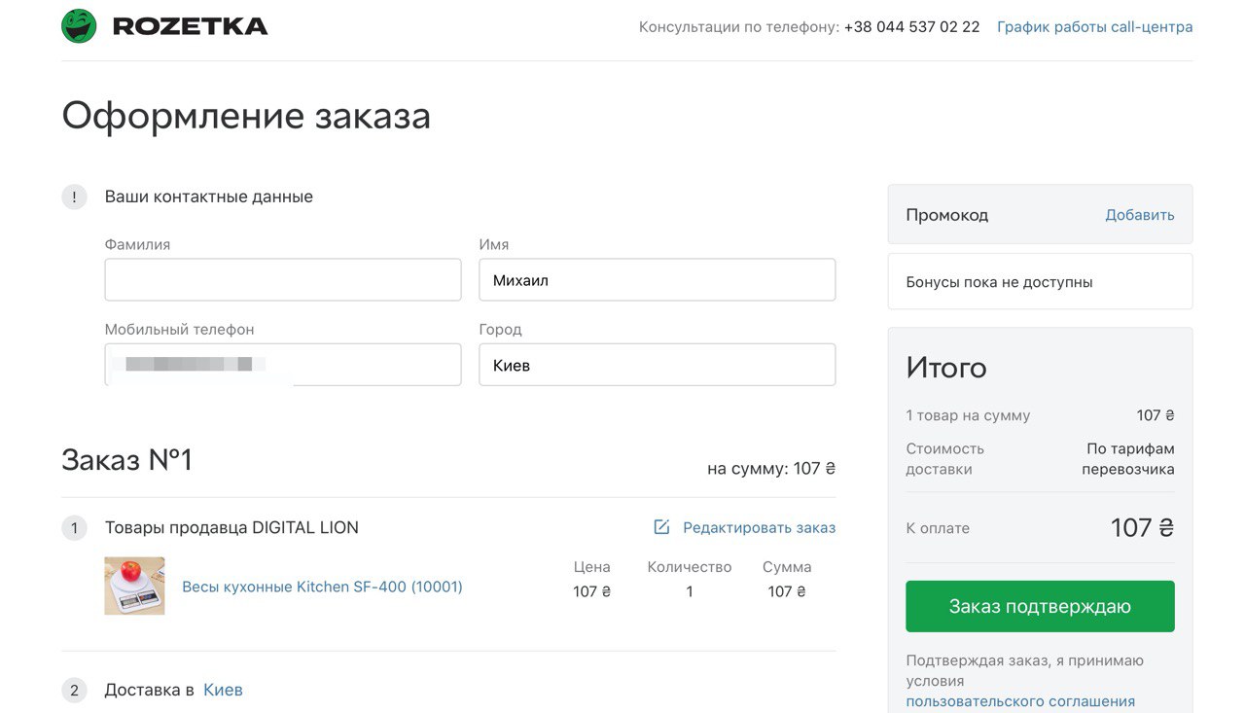Open kitchen scales product thumbnail
Image resolution: width=1245 pixels, height=713 pixels.
134,586
